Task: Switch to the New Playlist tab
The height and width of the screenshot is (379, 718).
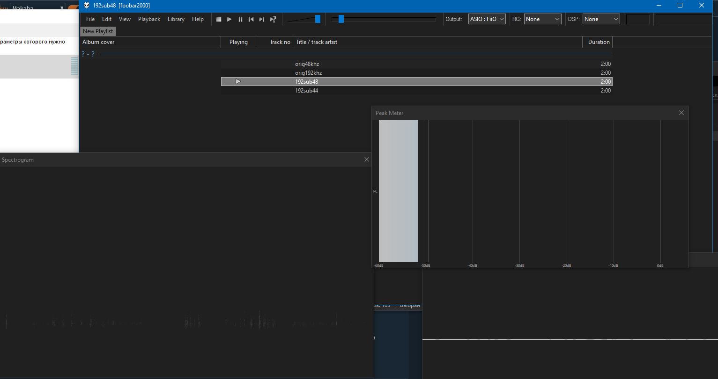Action: 98,31
